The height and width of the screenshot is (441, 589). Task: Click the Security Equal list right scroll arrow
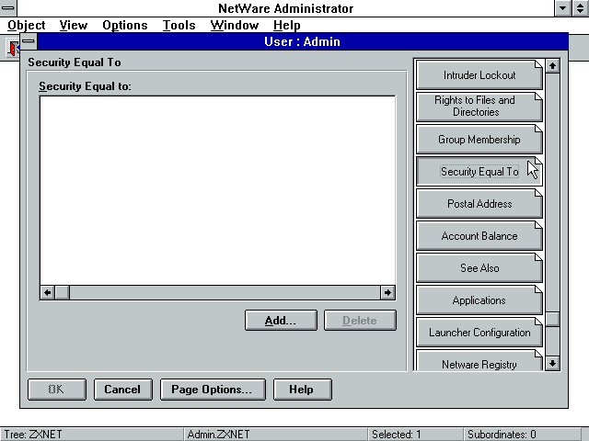[387, 292]
